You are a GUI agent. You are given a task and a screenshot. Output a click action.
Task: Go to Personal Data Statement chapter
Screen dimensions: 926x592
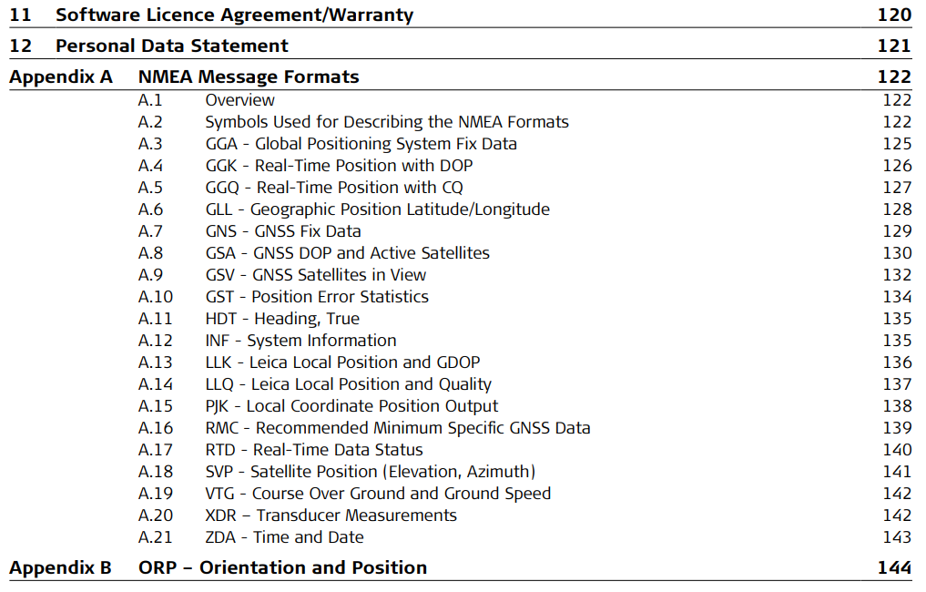(172, 46)
